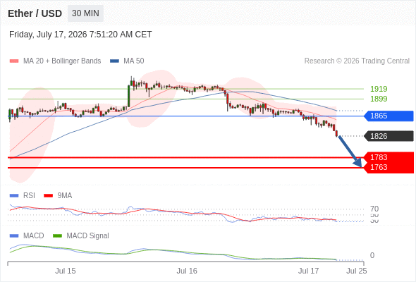Click the Jul 25 date axis label

[357, 271]
